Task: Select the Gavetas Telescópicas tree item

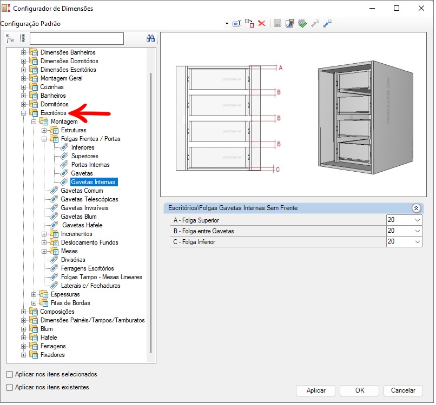Action: pos(90,199)
